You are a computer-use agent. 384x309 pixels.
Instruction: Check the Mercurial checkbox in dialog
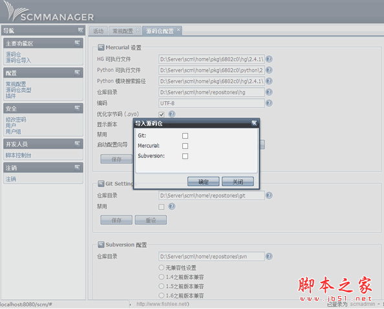point(185,146)
